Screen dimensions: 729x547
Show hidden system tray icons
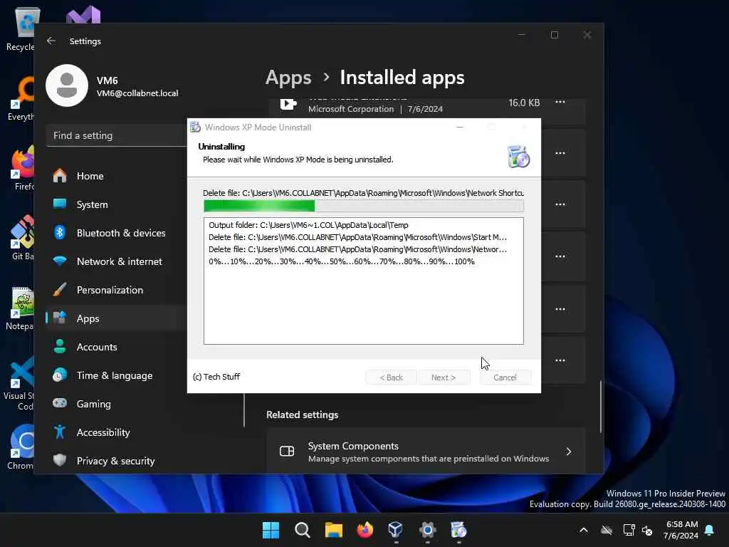pyautogui.click(x=584, y=530)
